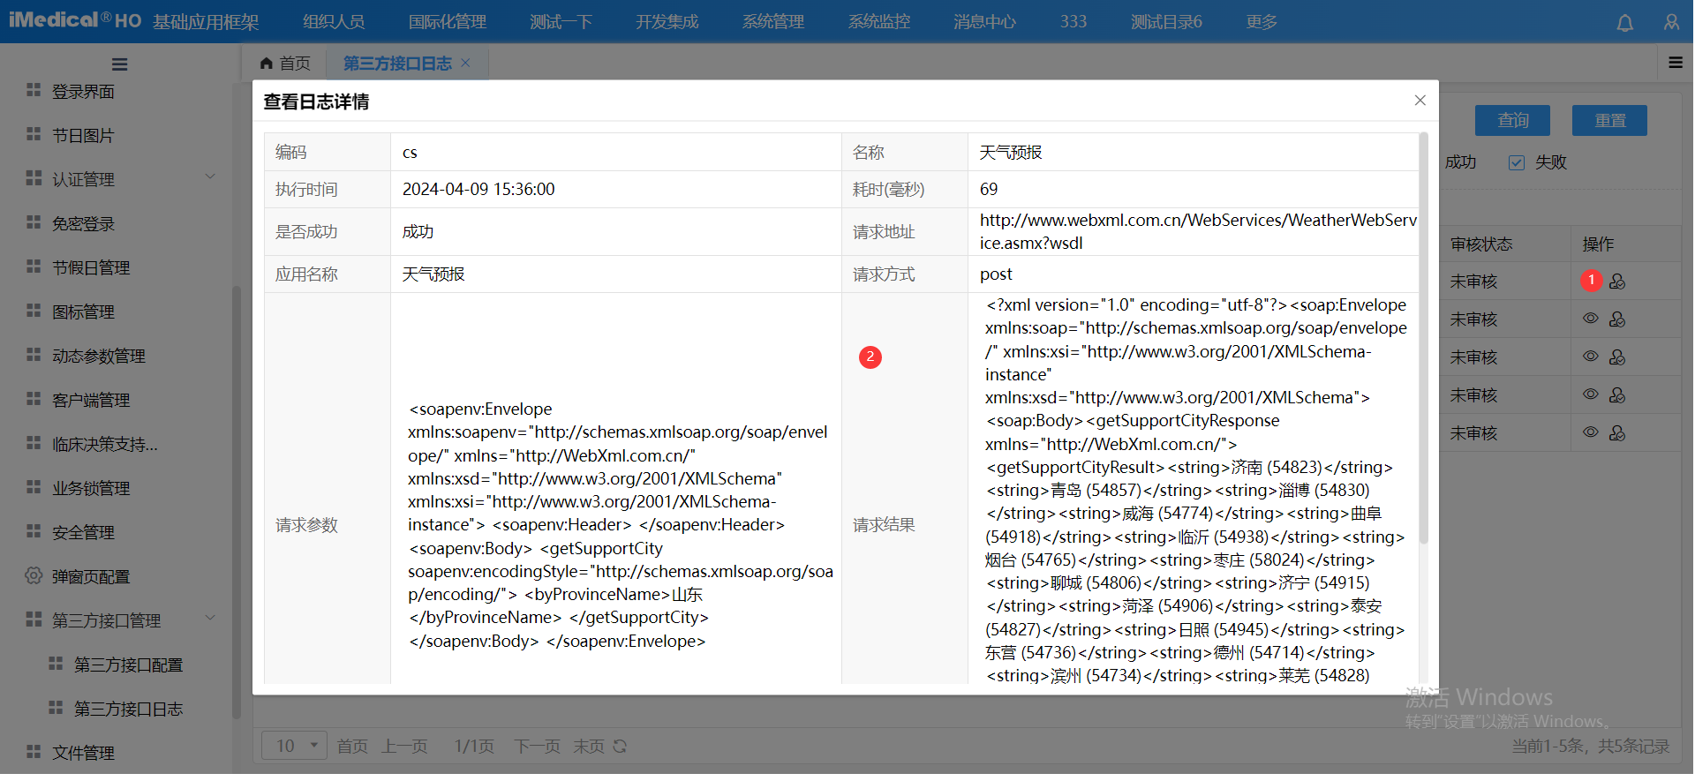Image resolution: width=1695 pixels, height=781 pixels.
Task: Close the 第三方接口日志 tab
Action: point(466,63)
